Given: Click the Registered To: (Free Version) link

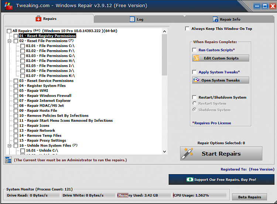Looking at the screenshot, I should point(247,169).
